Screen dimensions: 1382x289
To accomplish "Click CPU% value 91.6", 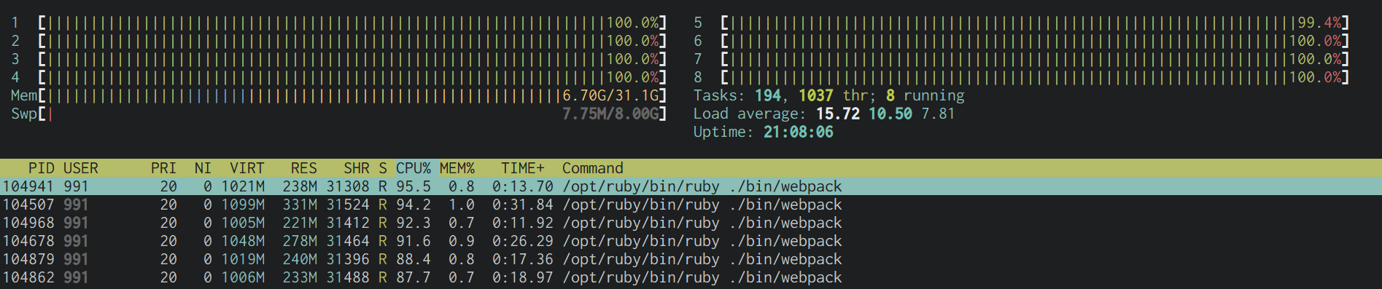I will pos(414,241).
